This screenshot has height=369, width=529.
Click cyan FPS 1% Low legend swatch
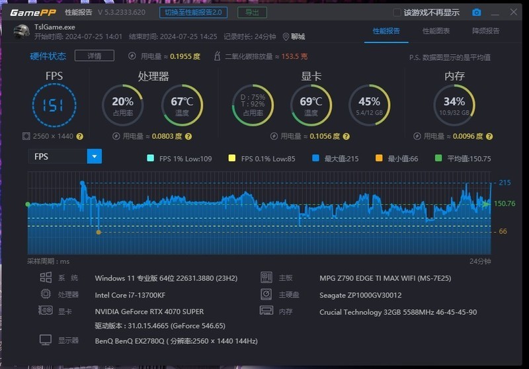(151, 158)
